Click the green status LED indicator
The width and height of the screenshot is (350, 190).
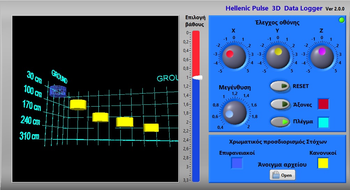[x=342, y=20]
